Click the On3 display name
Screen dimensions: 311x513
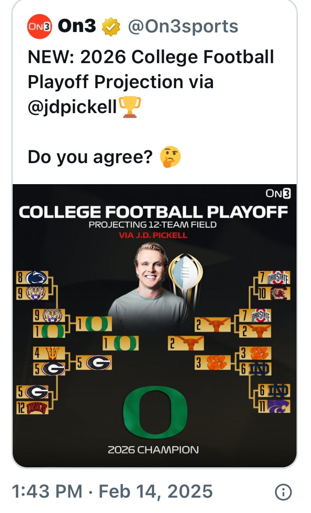(x=77, y=27)
